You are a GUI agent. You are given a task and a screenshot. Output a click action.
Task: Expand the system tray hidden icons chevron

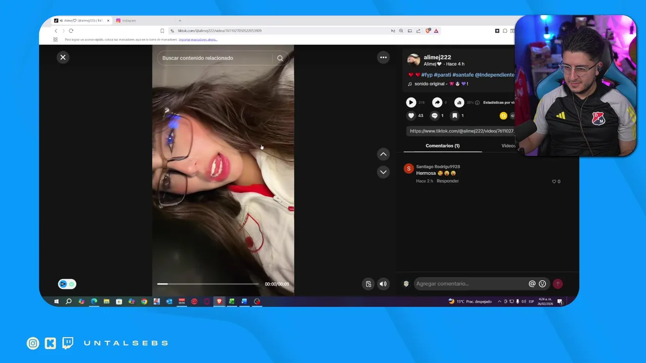pyautogui.click(x=500, y=301)
